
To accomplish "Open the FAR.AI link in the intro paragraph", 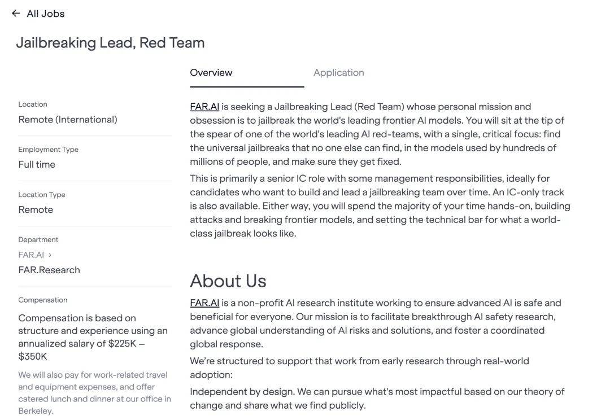I will [204, 107].
